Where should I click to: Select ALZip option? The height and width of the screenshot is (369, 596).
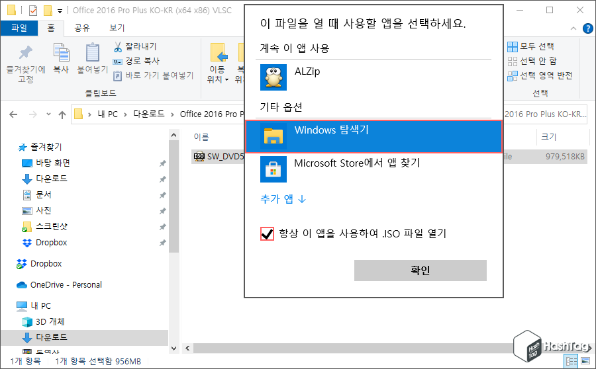pos(374,77)
